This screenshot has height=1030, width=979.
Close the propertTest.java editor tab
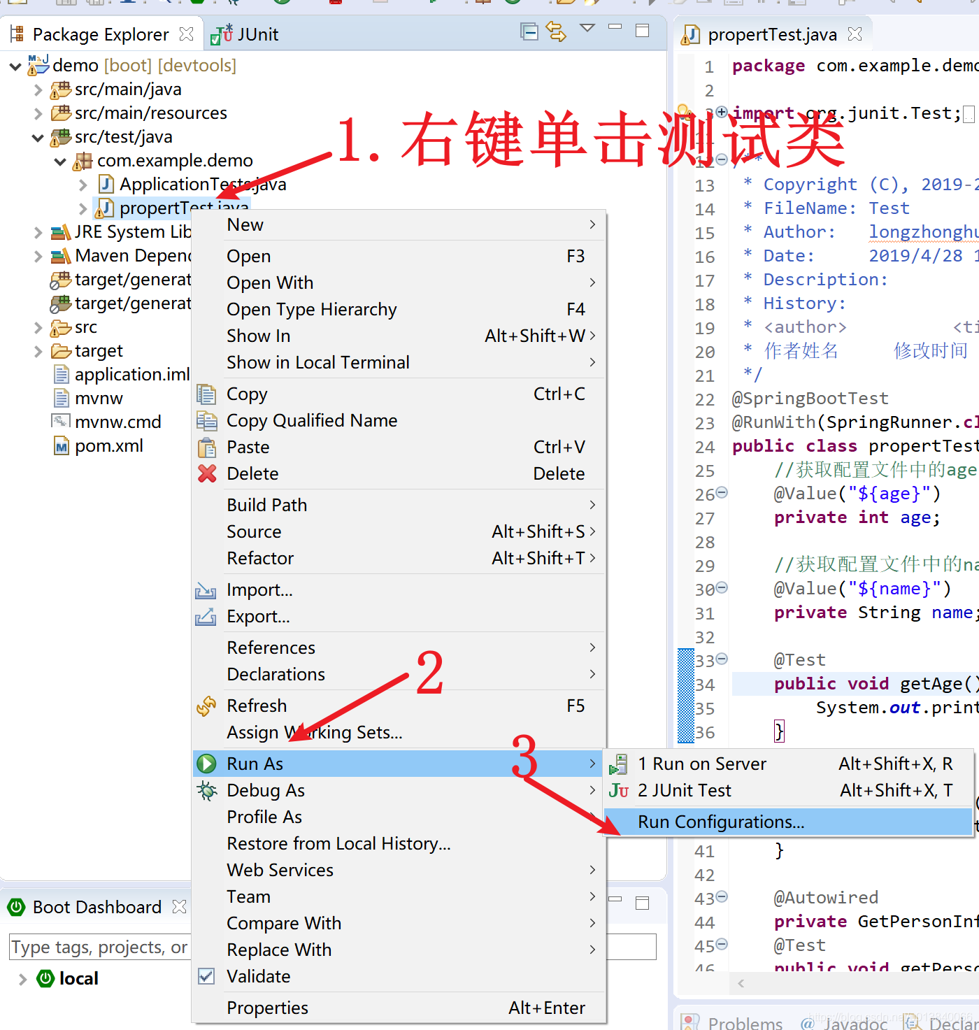[855, 34]
